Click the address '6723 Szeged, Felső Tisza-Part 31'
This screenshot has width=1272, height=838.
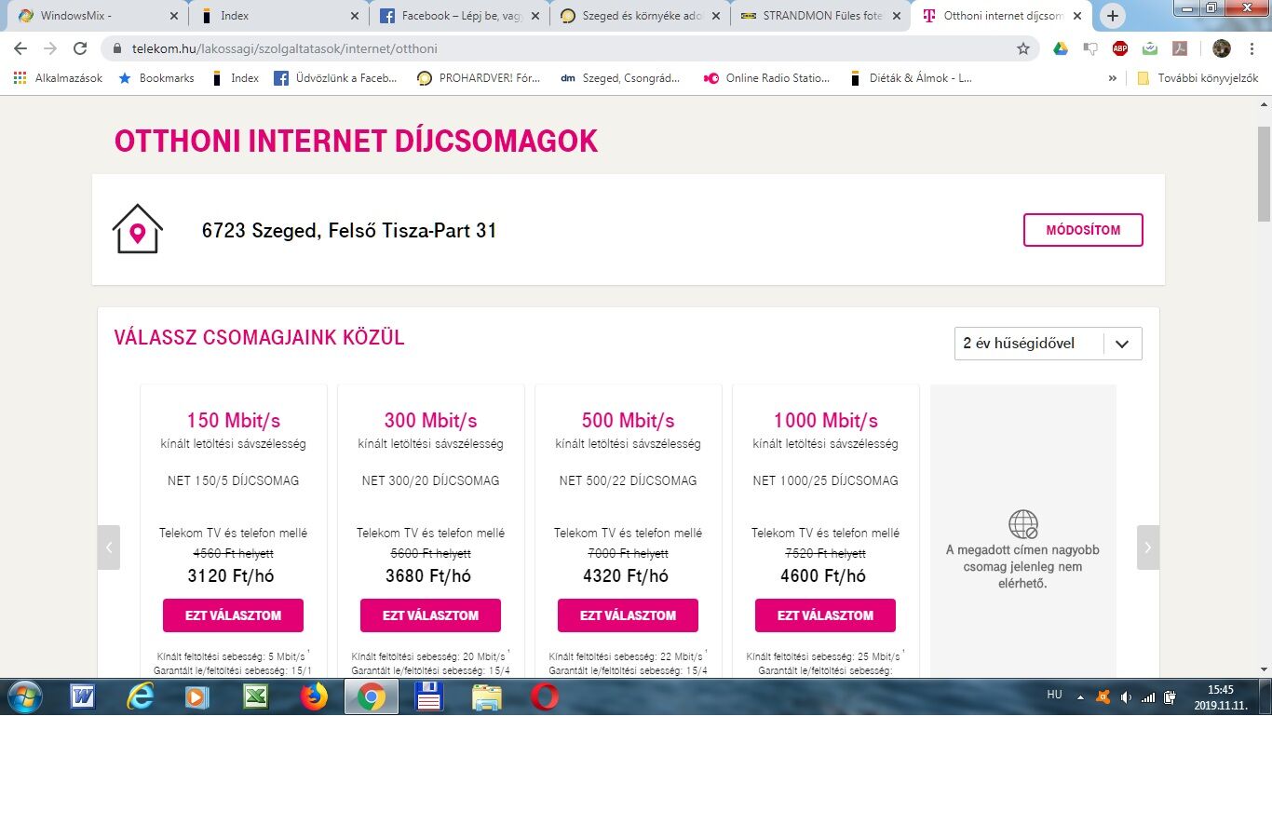pyautogui.click(x=349, y=230)
